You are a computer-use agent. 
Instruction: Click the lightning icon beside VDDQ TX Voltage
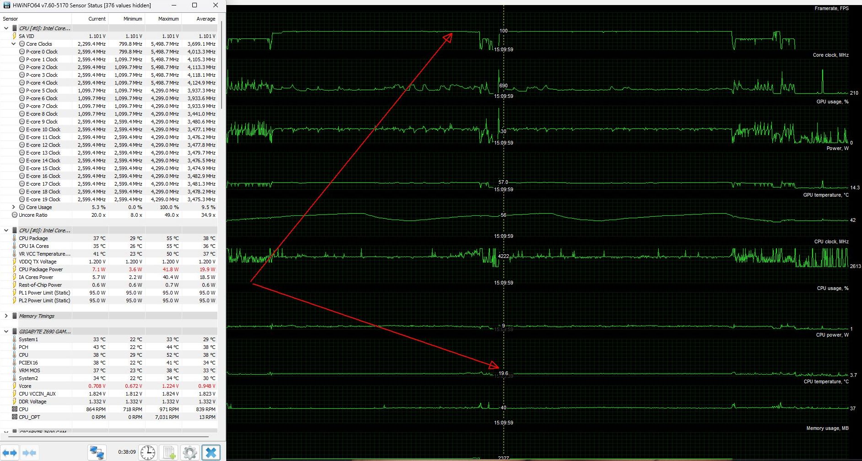point(15,262)
